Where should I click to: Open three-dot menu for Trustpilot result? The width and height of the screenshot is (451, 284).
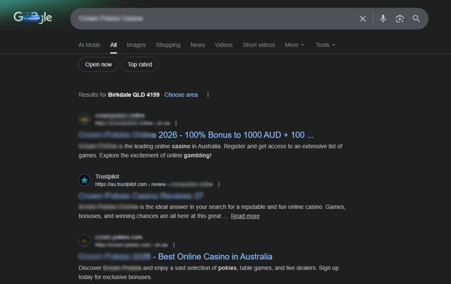click(219, 184)
